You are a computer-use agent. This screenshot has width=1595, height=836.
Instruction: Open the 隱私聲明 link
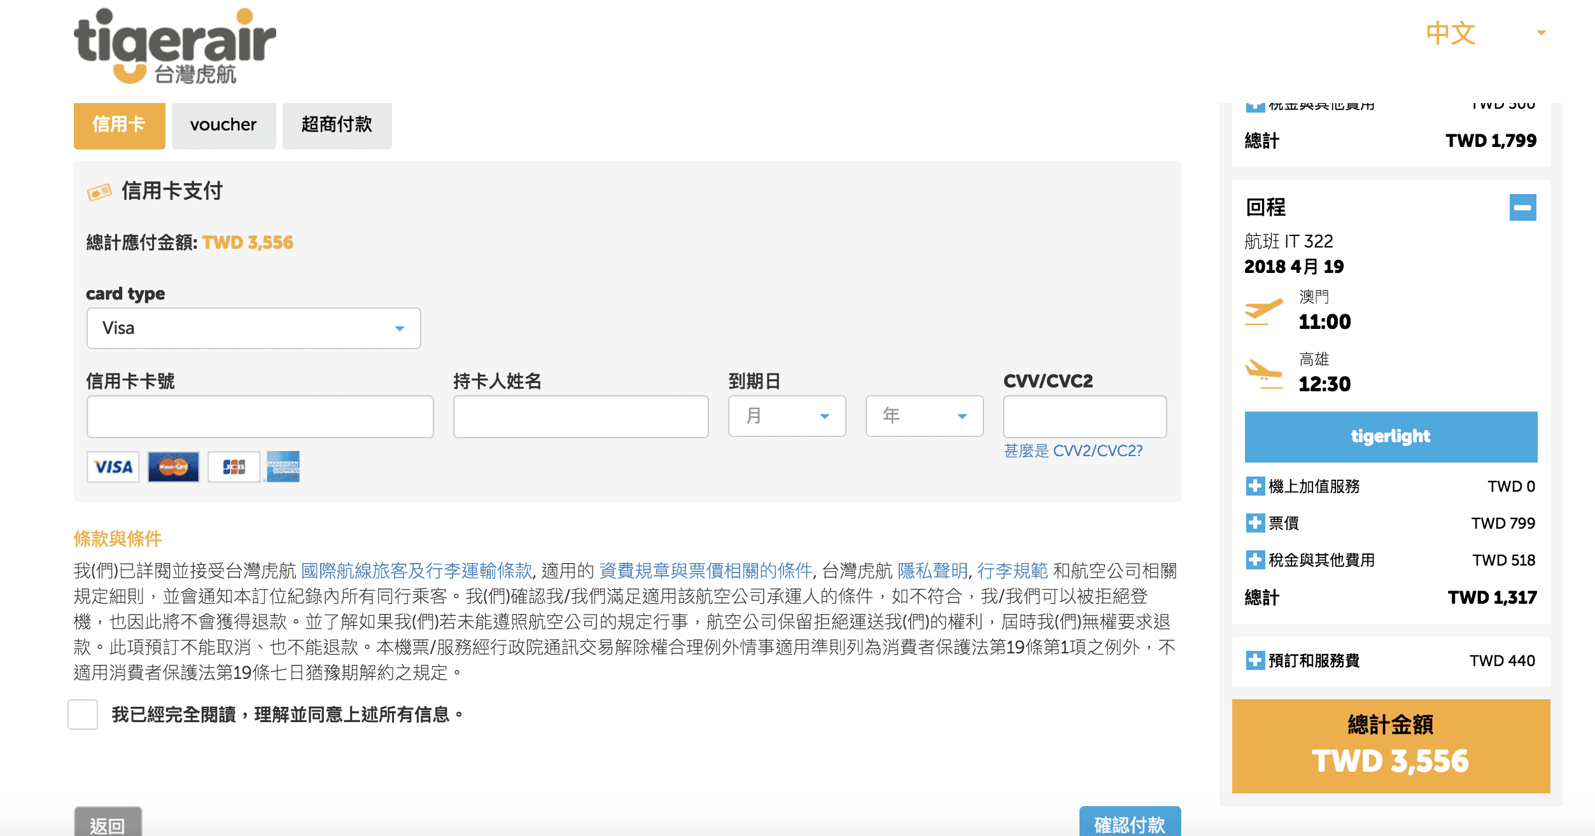coord(932,571)
